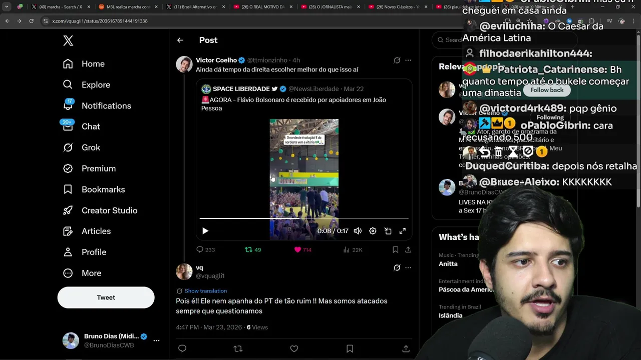
Task: Click Grok icon on vq's post
Action: [x=397, y=267]
